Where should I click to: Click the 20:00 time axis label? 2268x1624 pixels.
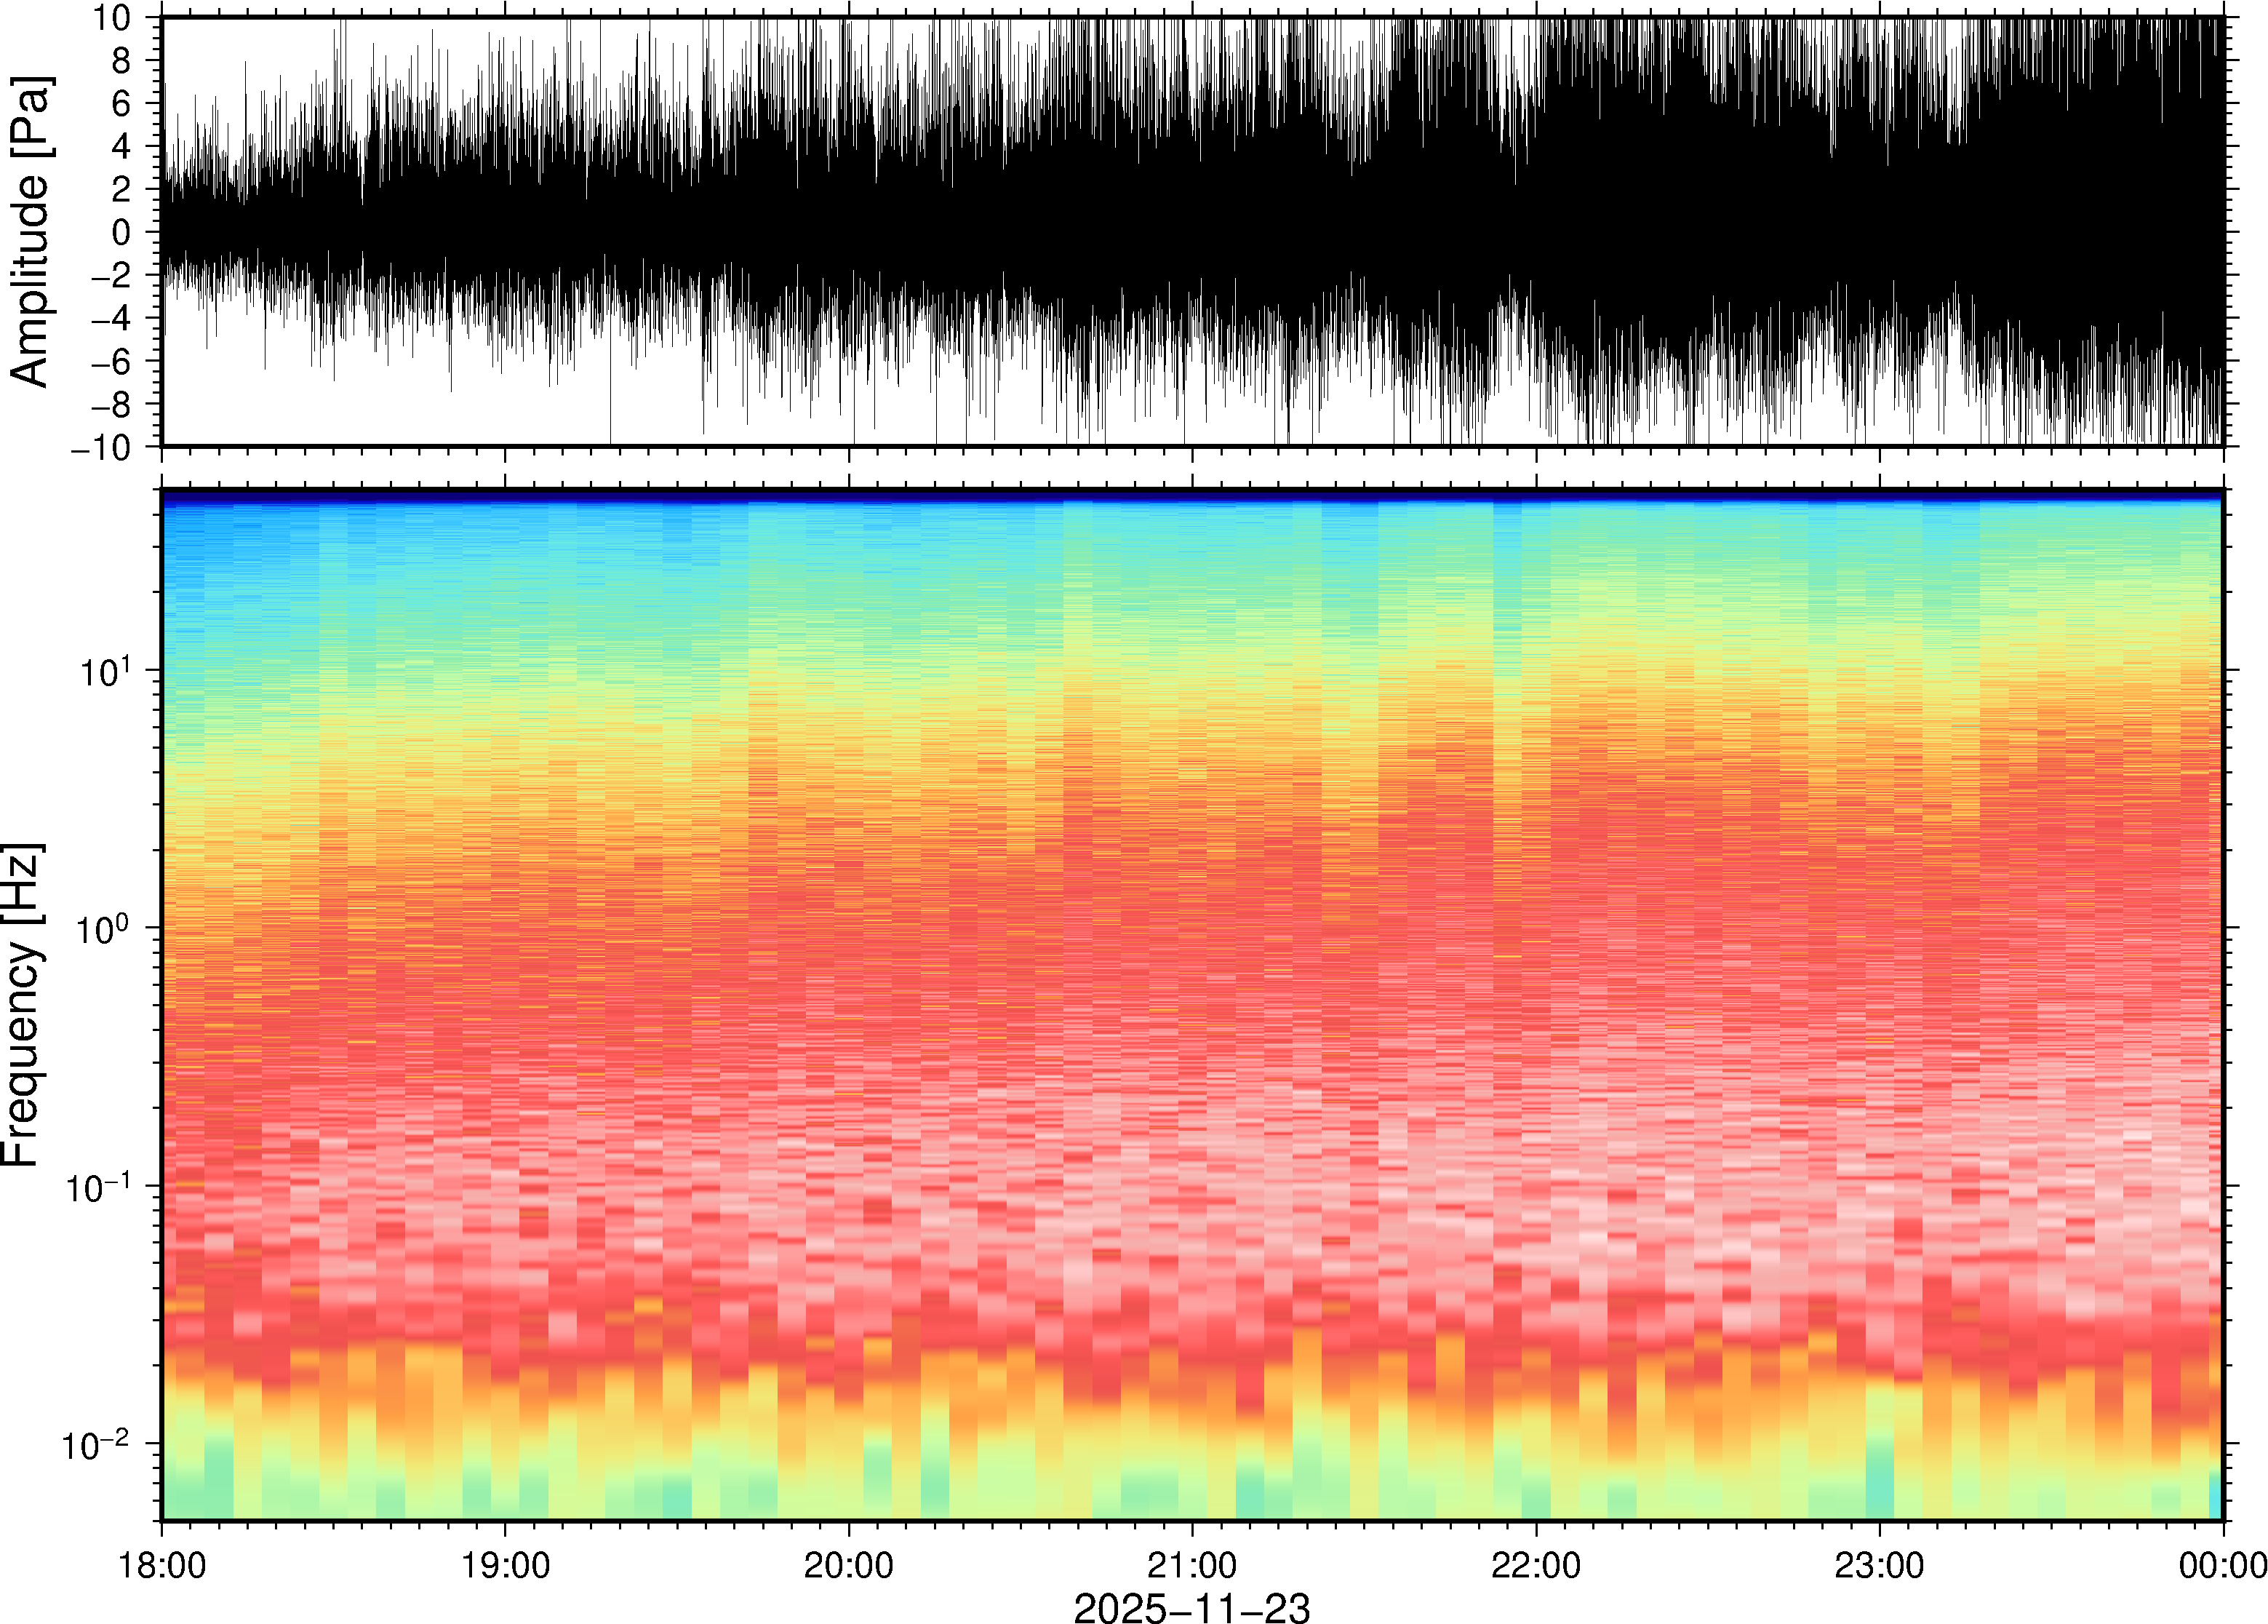[849, 1565]
